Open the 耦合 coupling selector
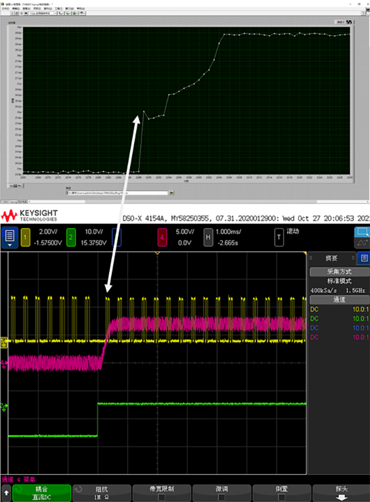The height and width of the screenshot is (502, 370). coord(42,492)
